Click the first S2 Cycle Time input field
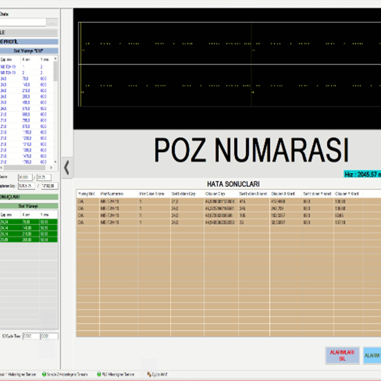381x381 pixels. point(31,336)
